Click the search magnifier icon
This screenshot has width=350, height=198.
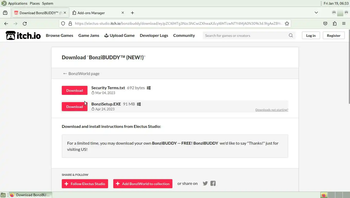pyautogui.click(x=291, y=36)
